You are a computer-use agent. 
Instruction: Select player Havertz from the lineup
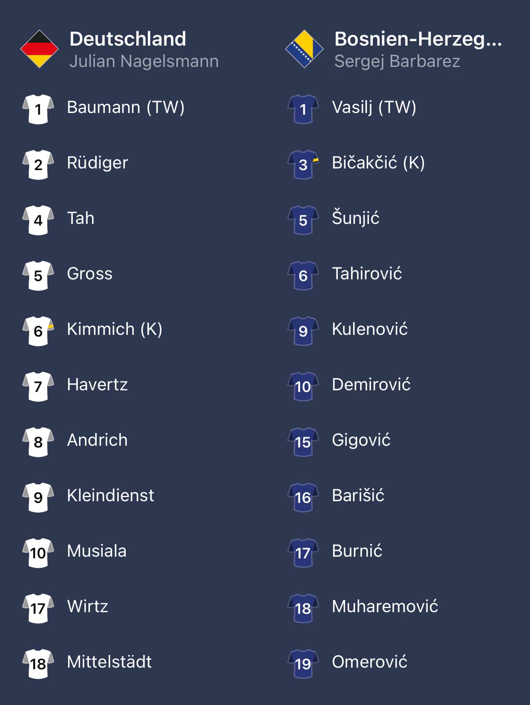pos(97,385)
